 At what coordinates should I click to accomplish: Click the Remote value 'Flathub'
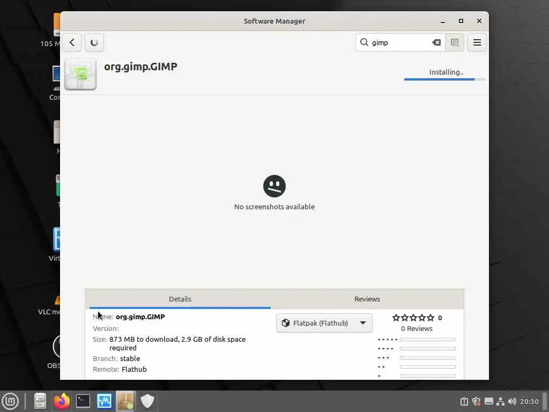(134, 369)
